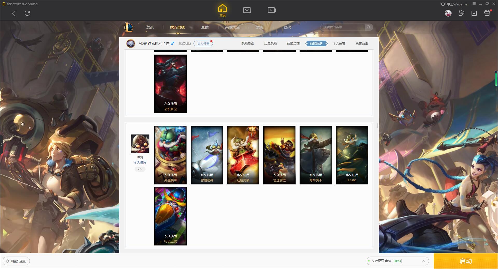The height and width of the screenshot is (269, 498).
Task: Click the 库奇 champion name
Action: [140, 157]
